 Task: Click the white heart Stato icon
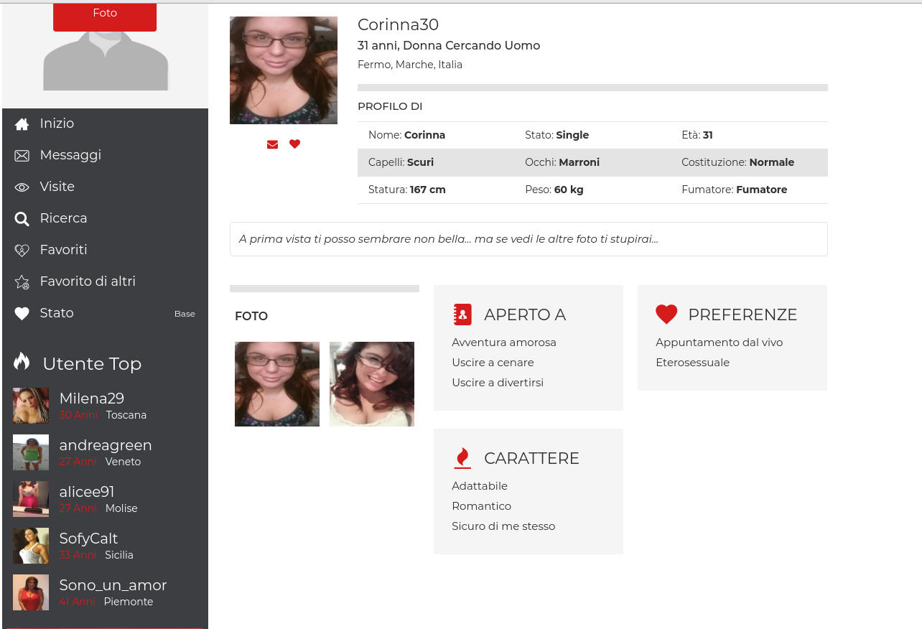(22, 314)
